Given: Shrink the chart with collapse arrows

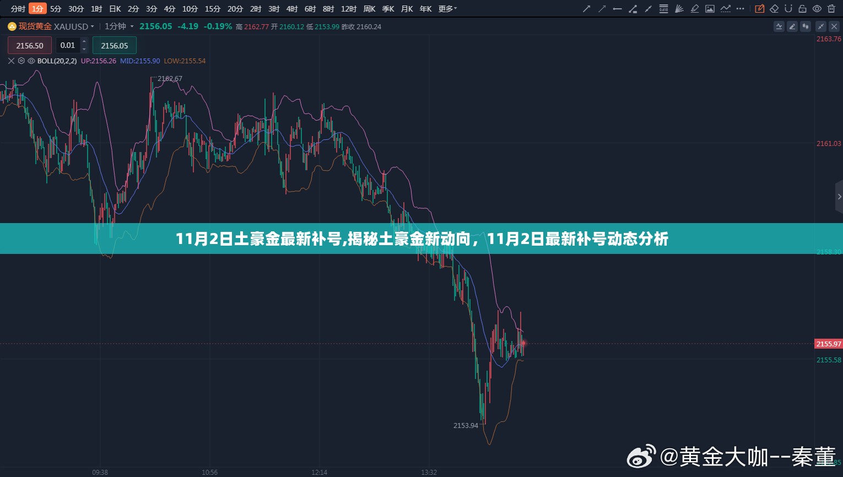Looking at the screenshot, I should 821,26.
